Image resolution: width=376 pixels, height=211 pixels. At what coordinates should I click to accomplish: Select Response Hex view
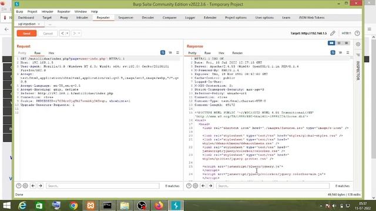pos(221,53)
